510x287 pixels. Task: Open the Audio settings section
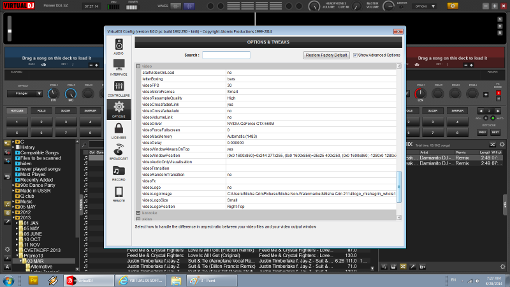[x=119, y=47]
